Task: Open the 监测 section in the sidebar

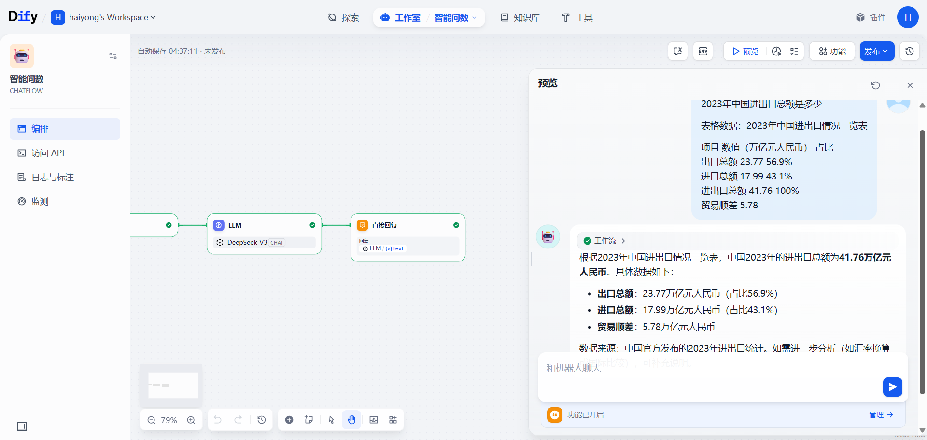Action: [x=40, y=201]
